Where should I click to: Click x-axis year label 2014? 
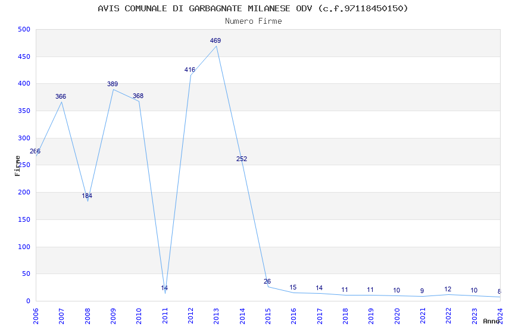coord(242,316)
